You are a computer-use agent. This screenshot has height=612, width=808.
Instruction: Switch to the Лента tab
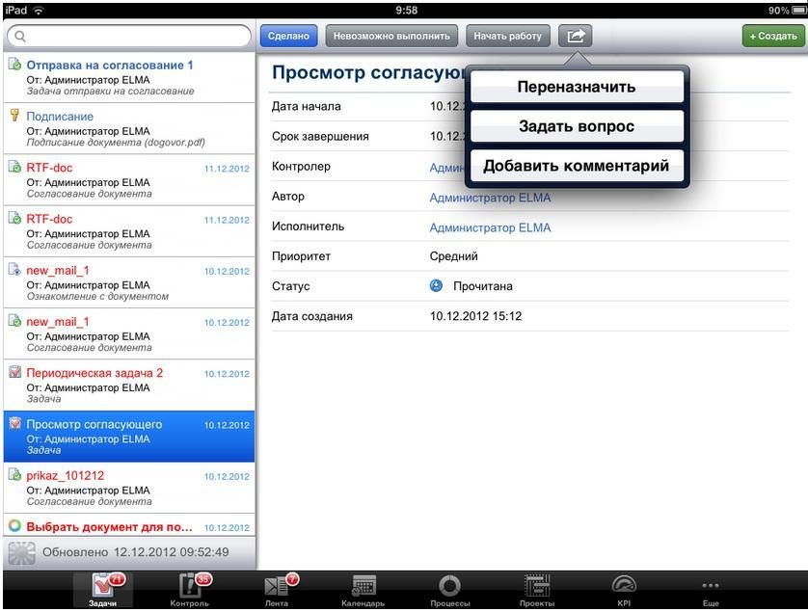(277, 590)
